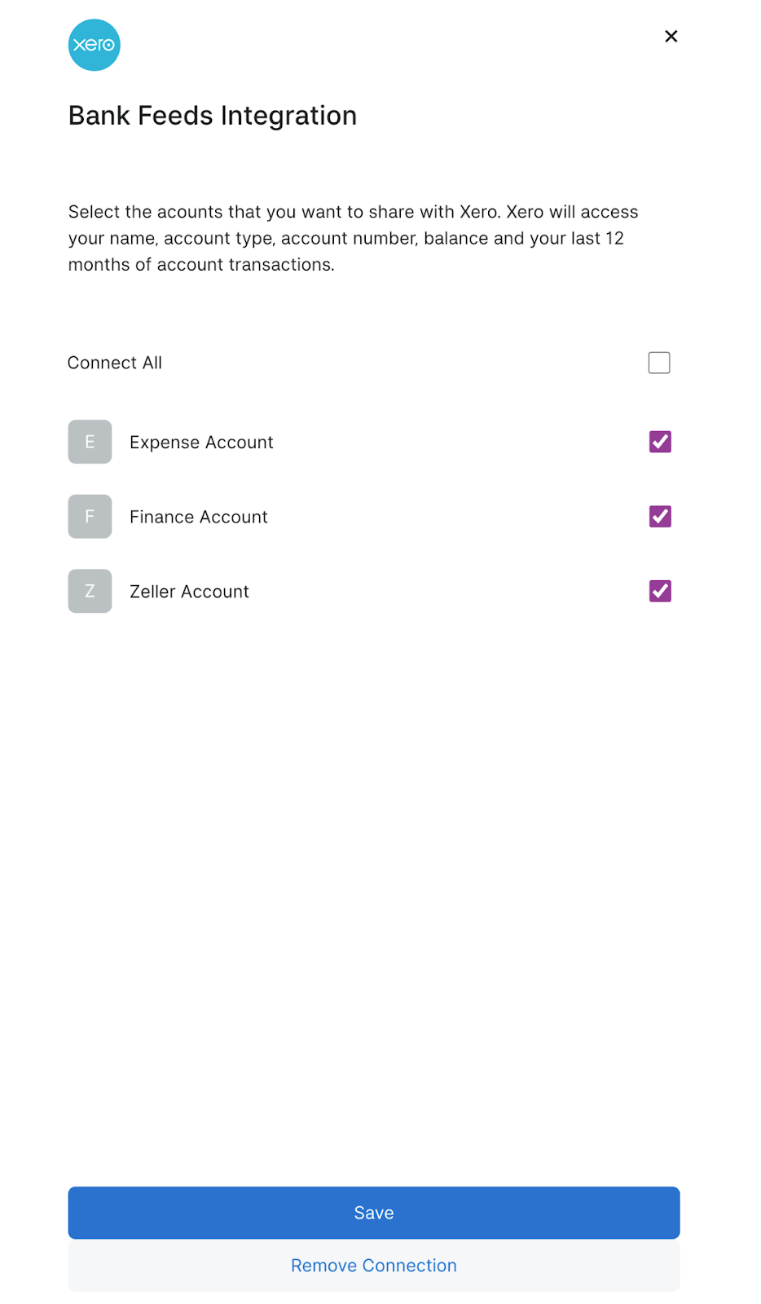Enable the Connect All checkbox

coord(658,363)
